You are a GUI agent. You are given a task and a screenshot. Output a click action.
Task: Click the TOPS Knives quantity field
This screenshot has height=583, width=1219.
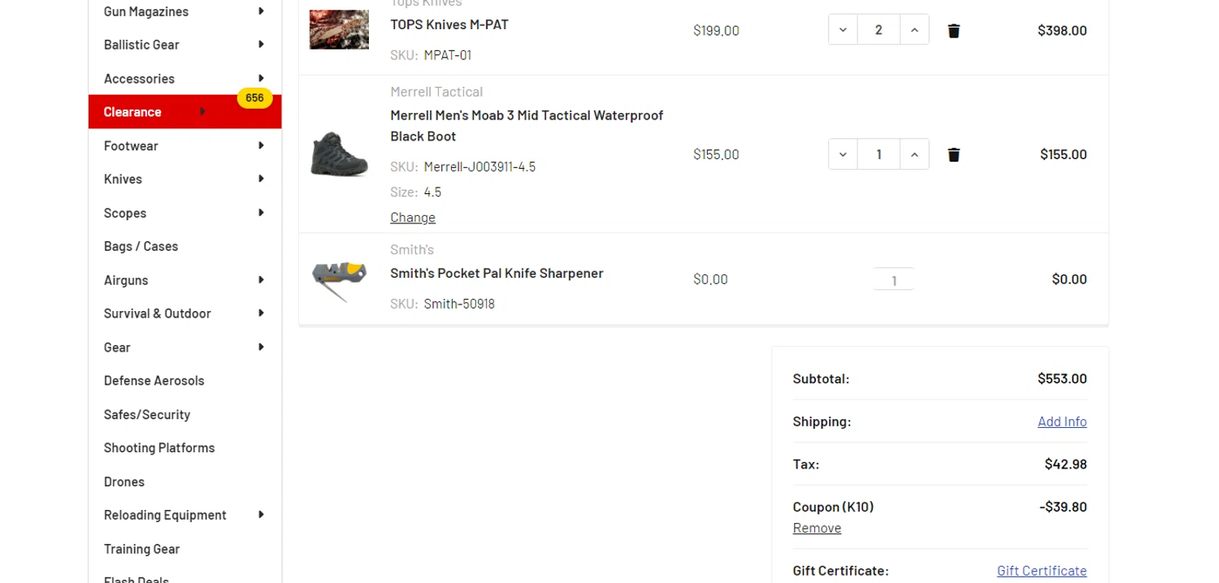click(x=878, y=30)
